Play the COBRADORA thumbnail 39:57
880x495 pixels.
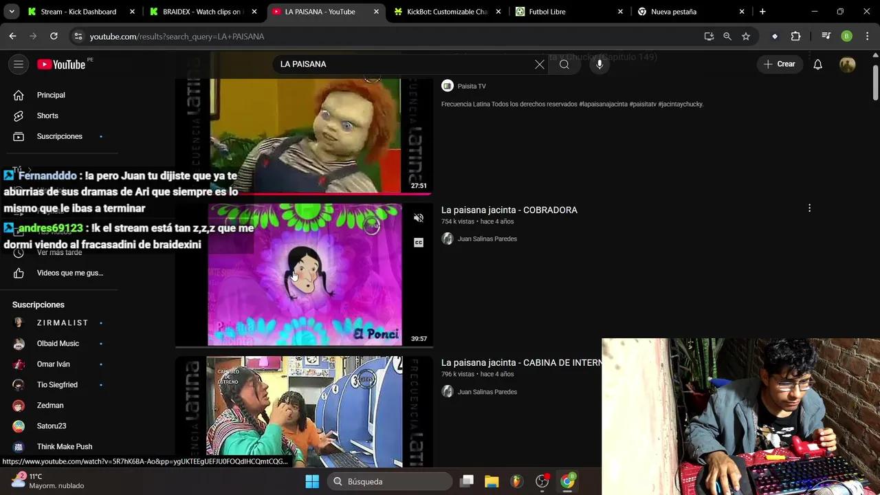[304, 274]
